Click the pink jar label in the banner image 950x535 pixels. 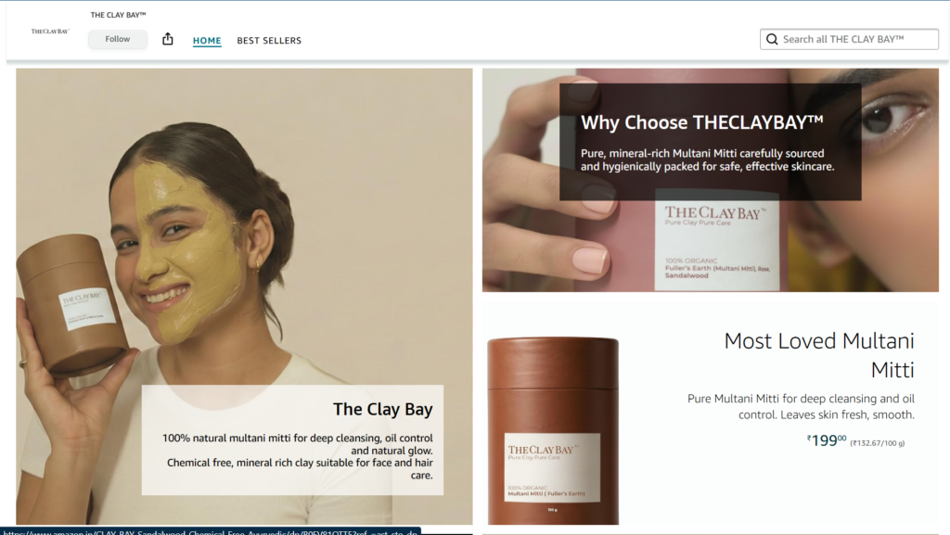click(x=717, y=240)
